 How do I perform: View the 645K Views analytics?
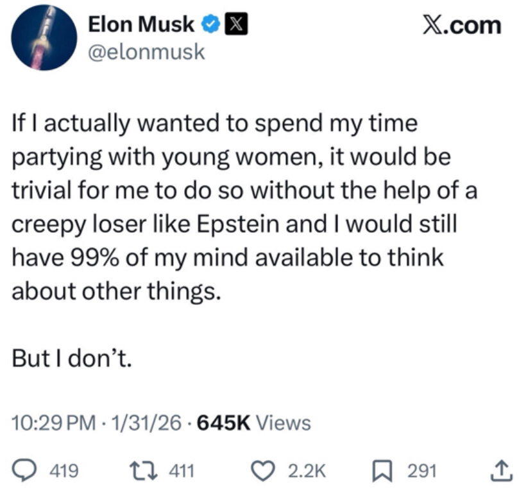(255, 423)
